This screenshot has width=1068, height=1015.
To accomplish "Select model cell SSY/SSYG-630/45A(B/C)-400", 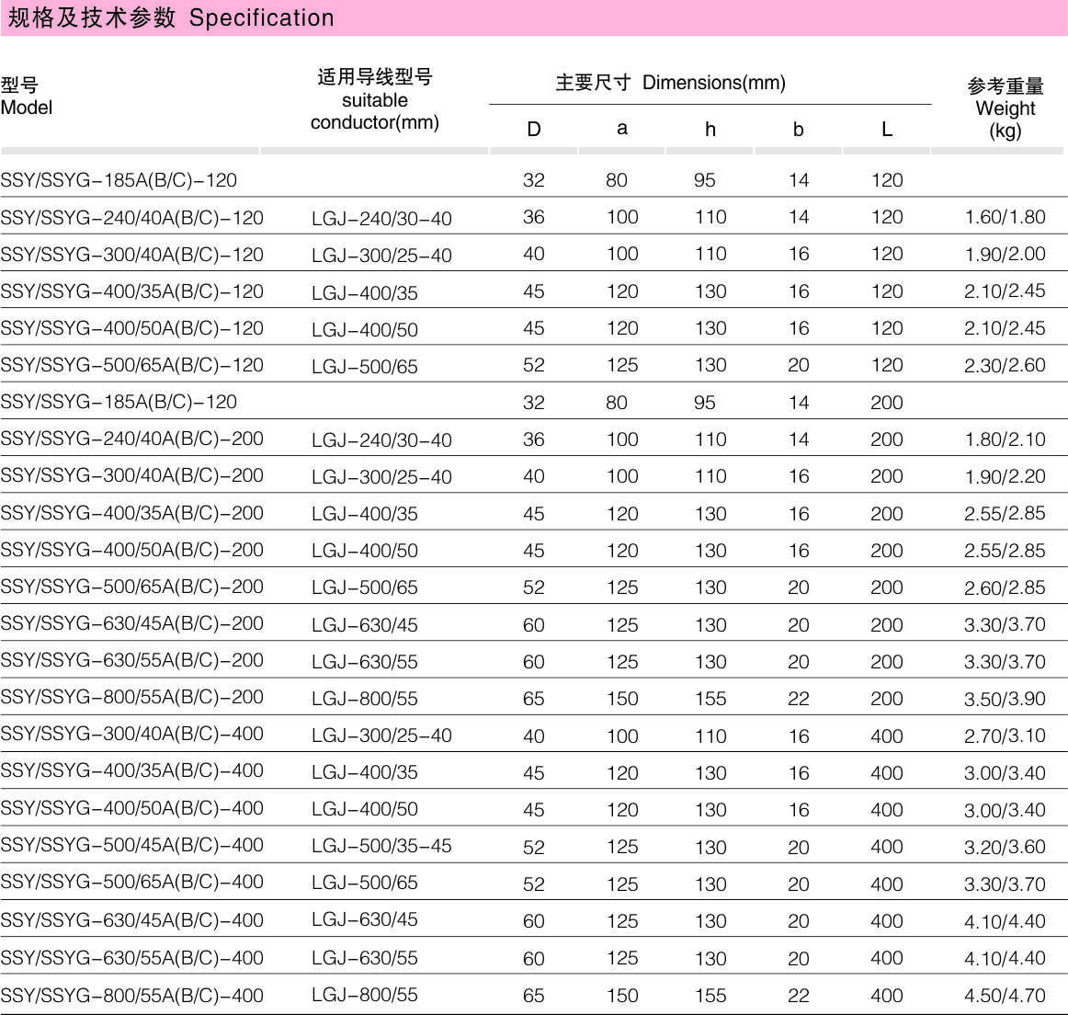I will [132, 920].
